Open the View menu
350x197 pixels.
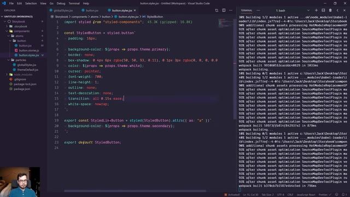(x=43, y=3)
